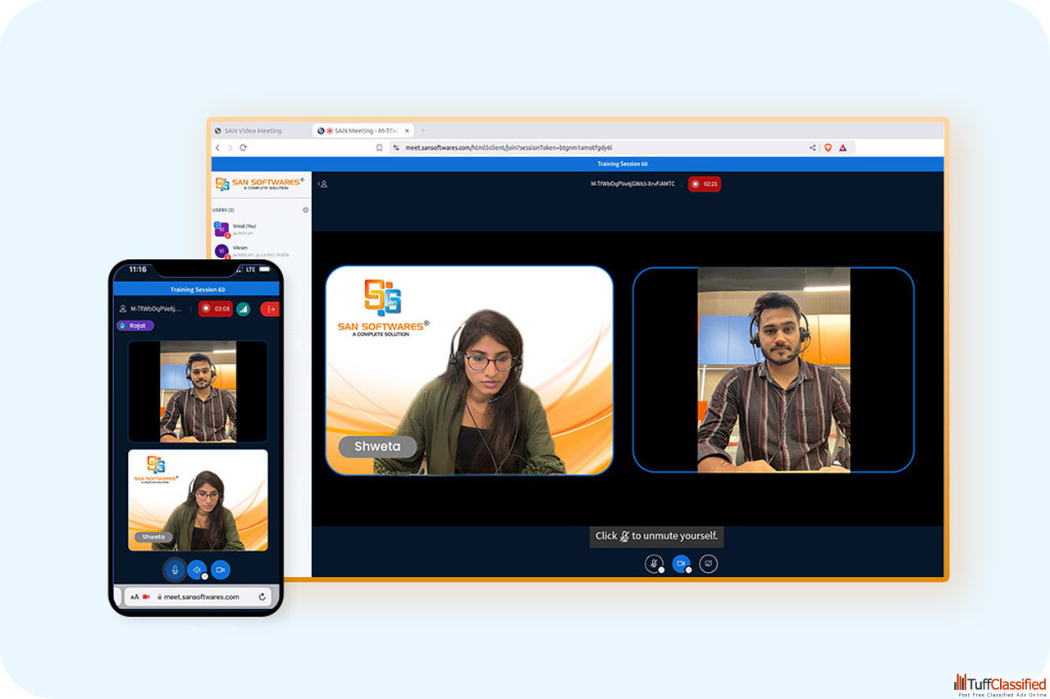
Task: Open a new browser tab
Action: [x=423, y=131]
